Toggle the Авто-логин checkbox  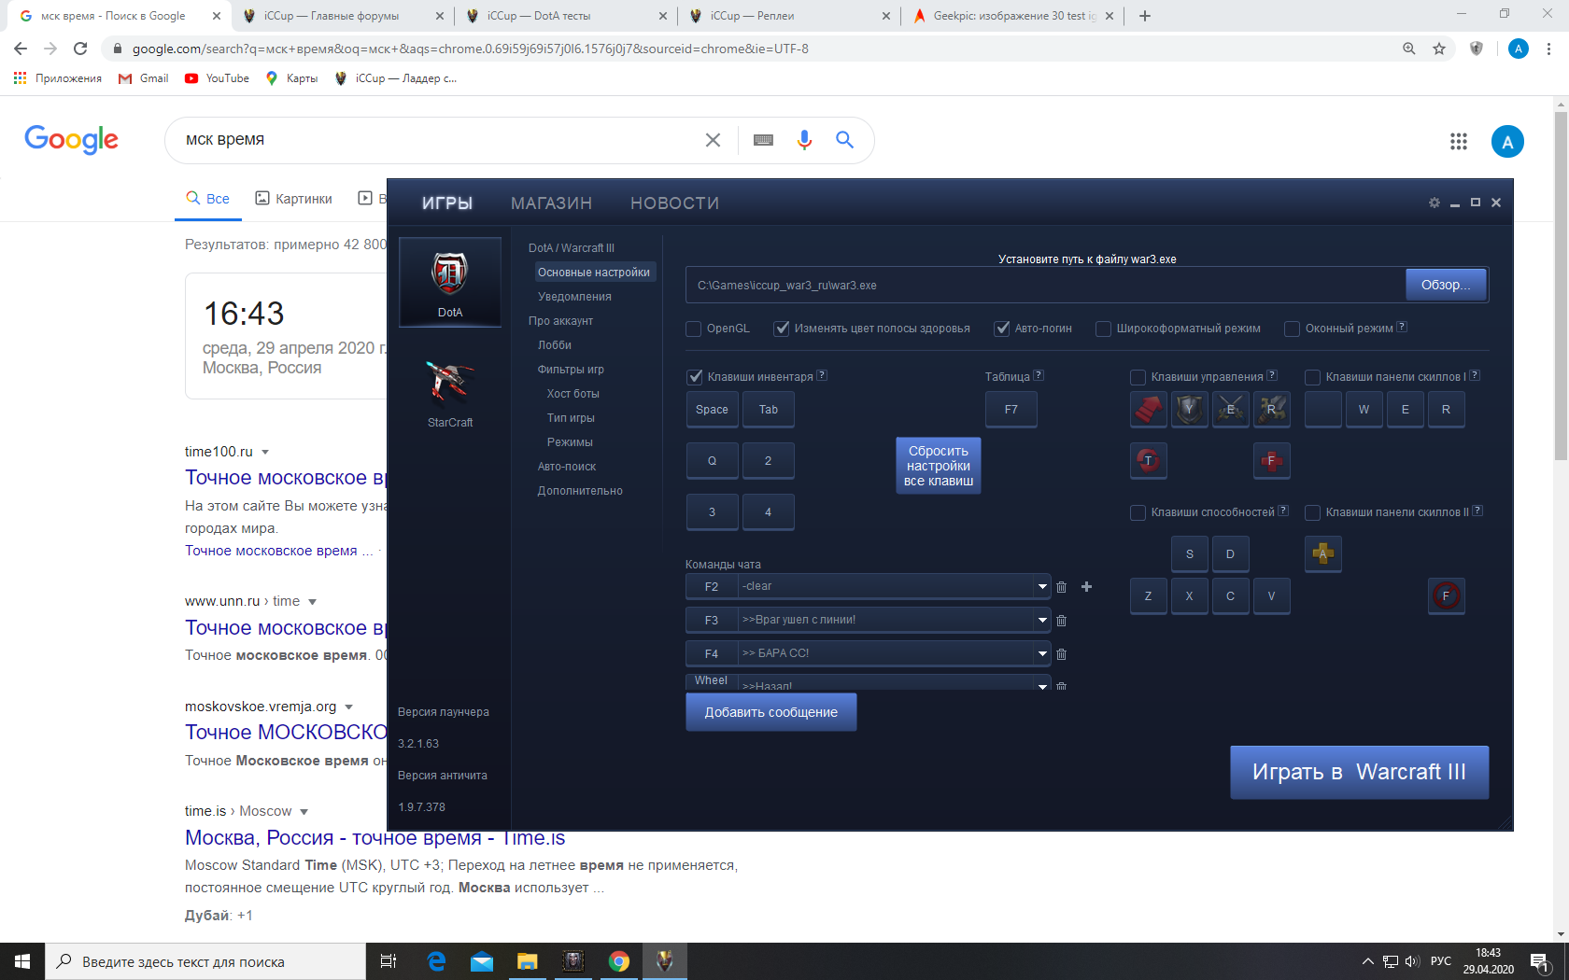[x=1002, y=329]
